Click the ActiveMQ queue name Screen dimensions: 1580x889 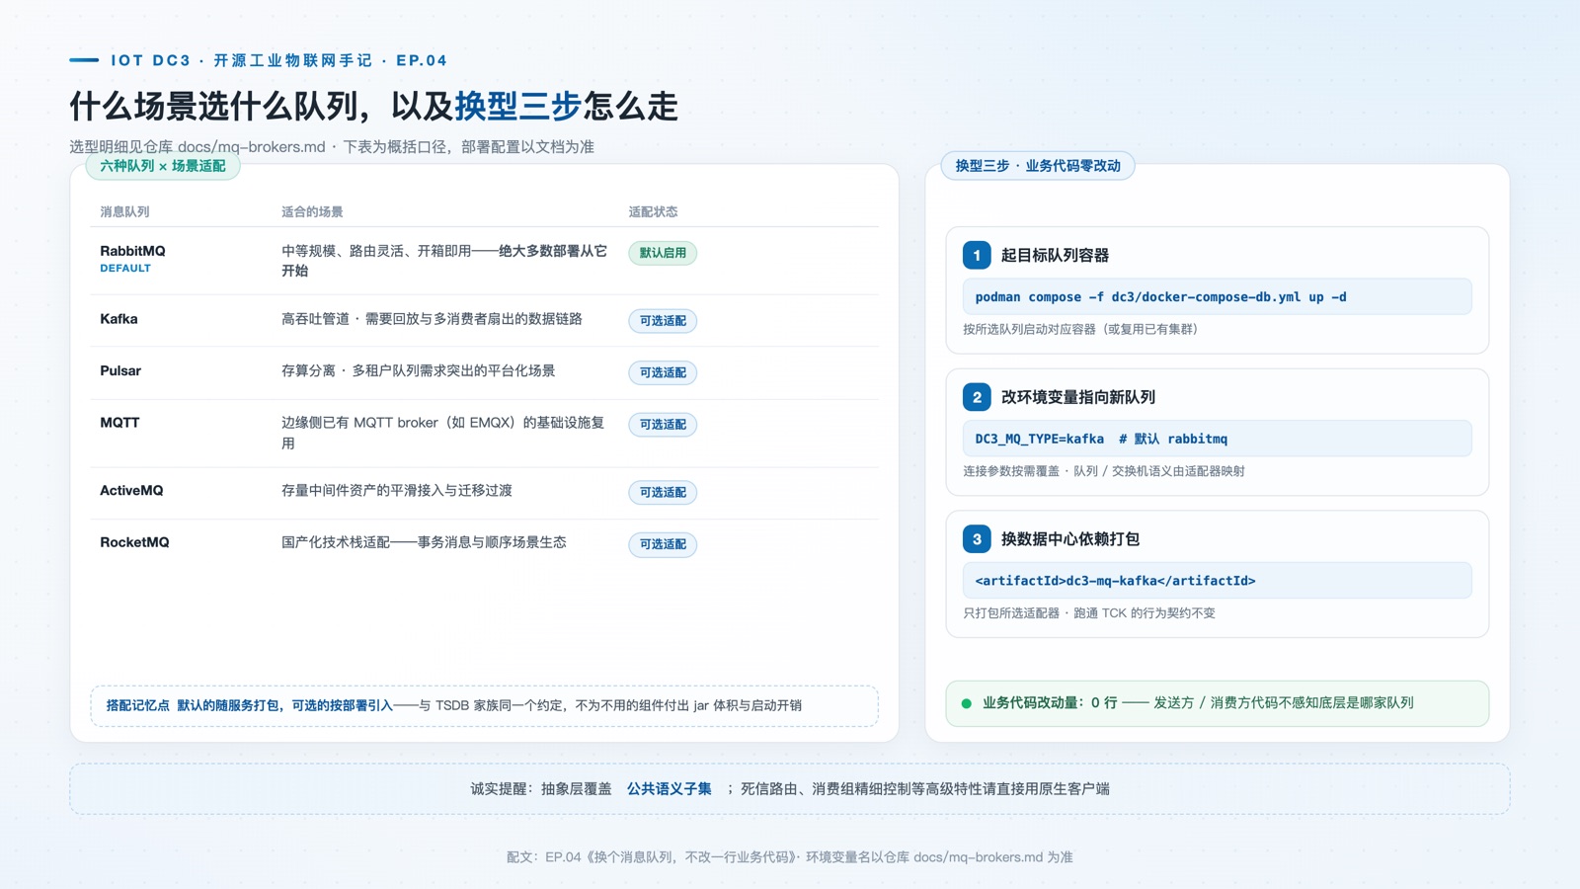pyautogui.click(x=131, y=491)
